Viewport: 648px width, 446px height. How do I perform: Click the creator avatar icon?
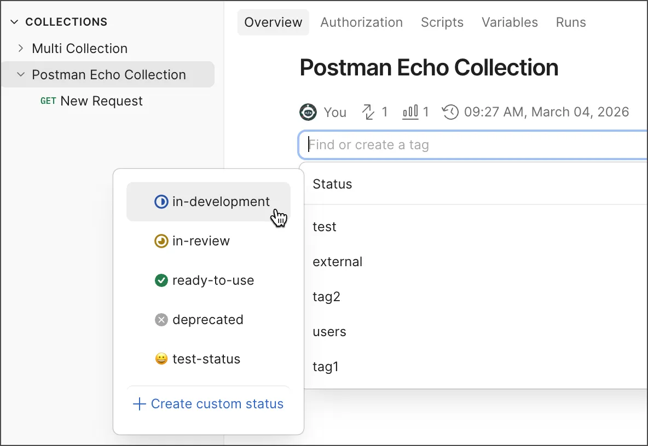(x=308, y=112)
